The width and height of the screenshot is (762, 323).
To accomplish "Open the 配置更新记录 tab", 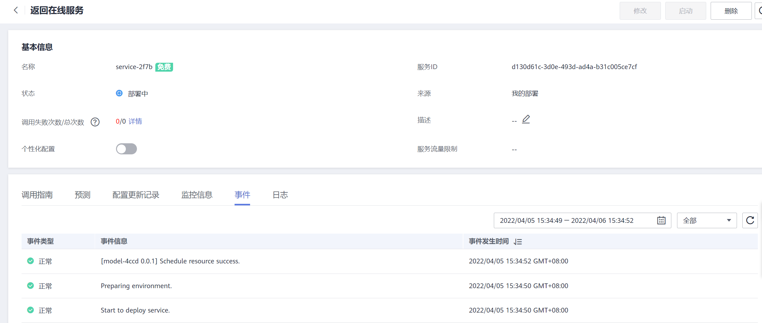I will 136,195.
